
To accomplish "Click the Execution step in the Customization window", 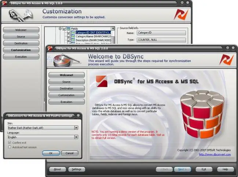I will click(x=21, y=57).
